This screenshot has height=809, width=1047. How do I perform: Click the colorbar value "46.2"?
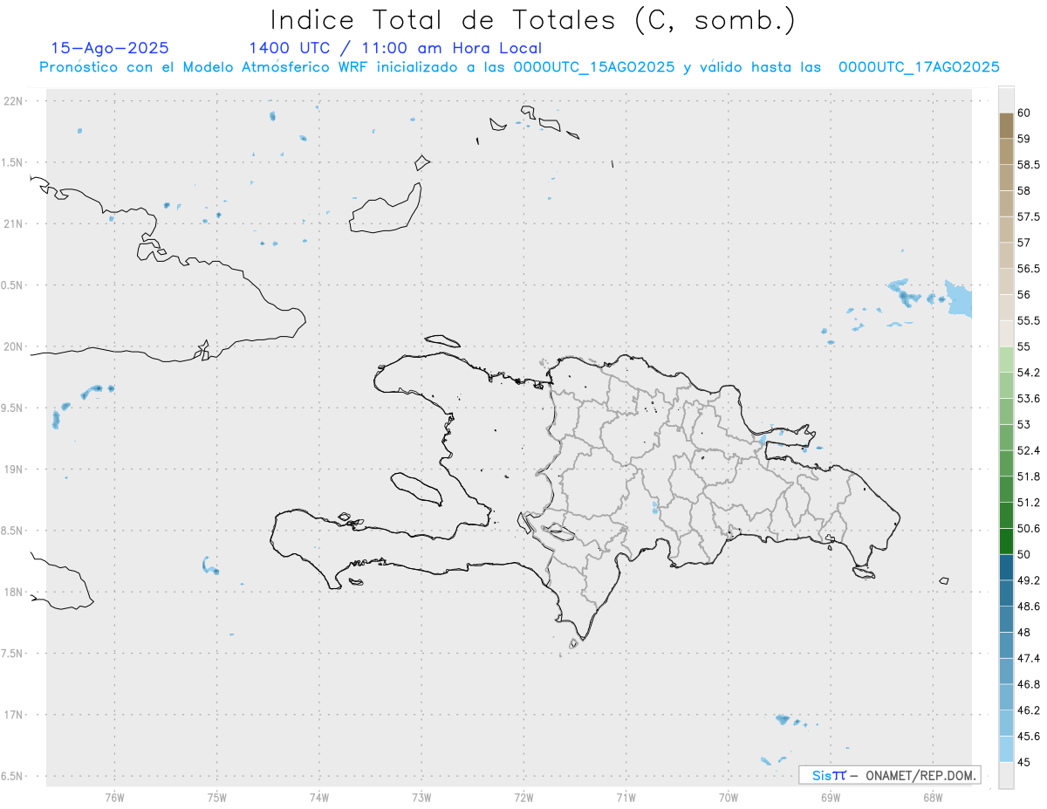pos(1028,710)
